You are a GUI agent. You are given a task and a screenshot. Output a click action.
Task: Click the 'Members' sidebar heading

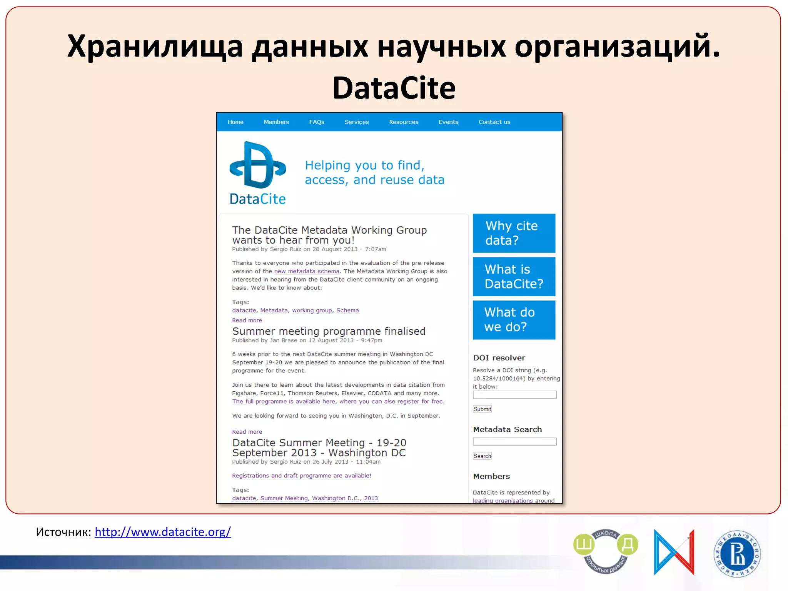491,476
